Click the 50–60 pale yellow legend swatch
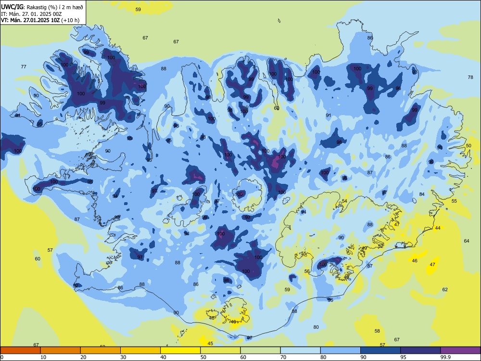 [x=220, y=350]
